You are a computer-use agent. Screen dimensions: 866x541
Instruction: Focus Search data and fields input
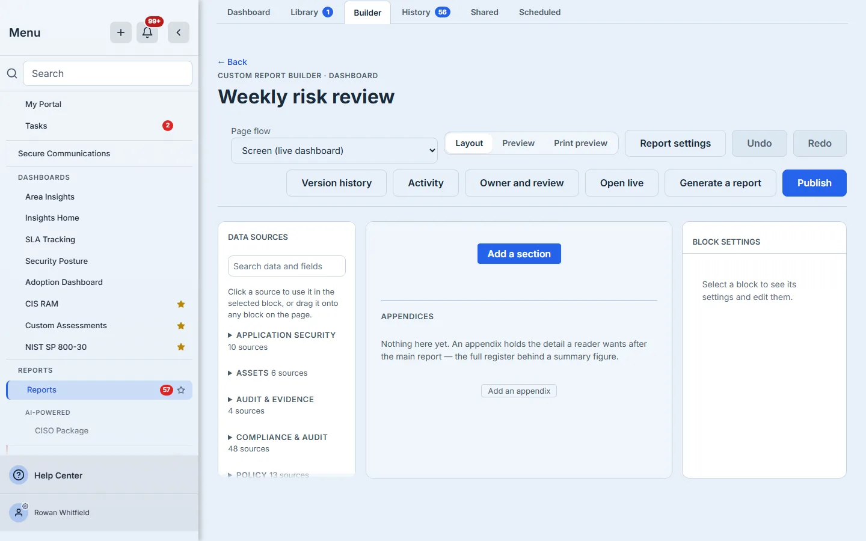point(287,266)
